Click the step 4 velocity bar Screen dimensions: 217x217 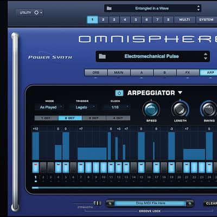(x=58, y=152)
